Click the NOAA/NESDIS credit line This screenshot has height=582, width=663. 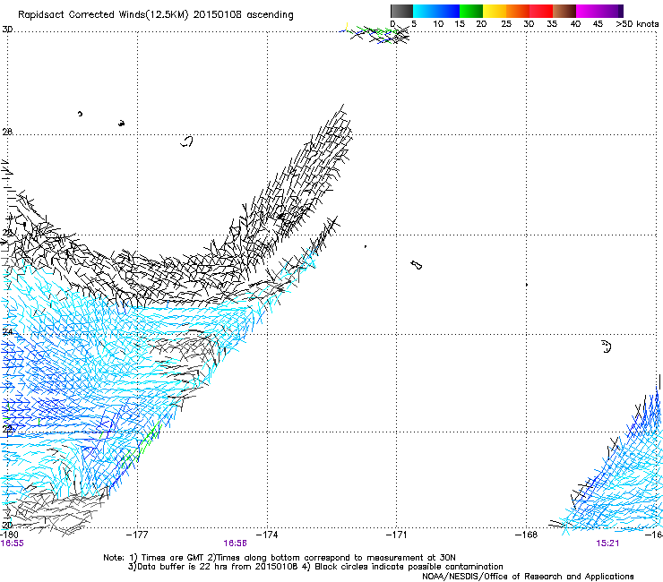point(528,577)
